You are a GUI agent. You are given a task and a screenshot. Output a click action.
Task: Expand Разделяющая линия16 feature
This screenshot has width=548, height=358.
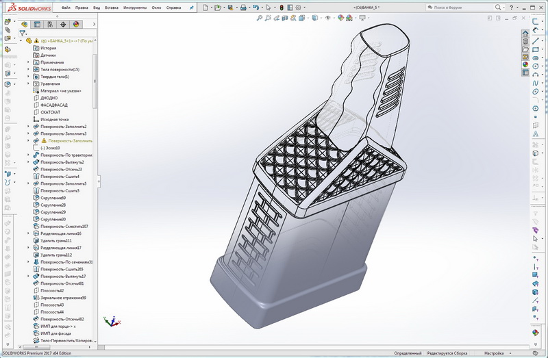pos(28,233)
